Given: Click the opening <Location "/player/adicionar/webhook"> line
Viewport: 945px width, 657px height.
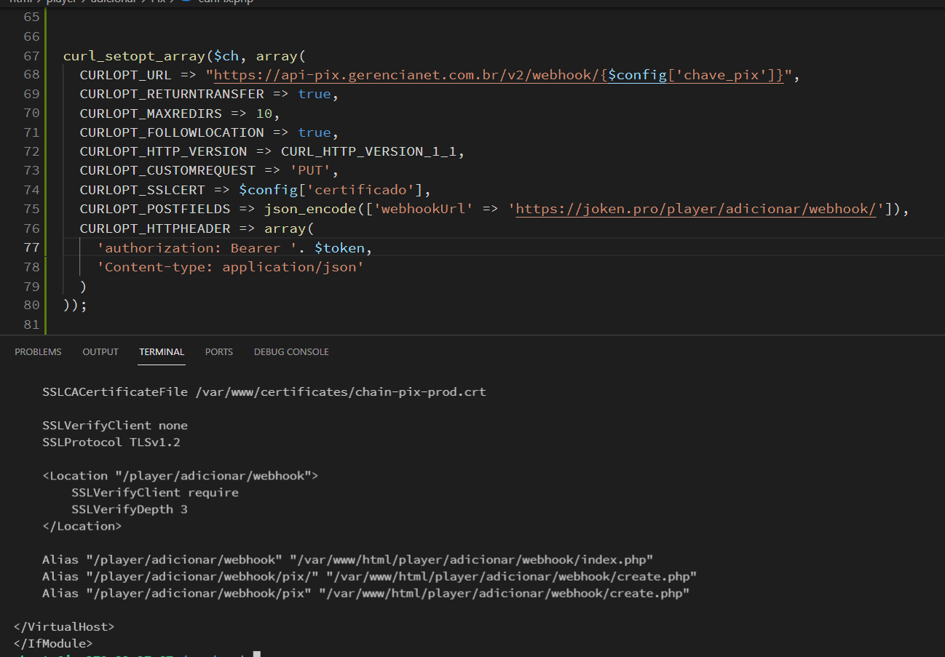Looking at the screenshot, I should (x=181, y=475).
